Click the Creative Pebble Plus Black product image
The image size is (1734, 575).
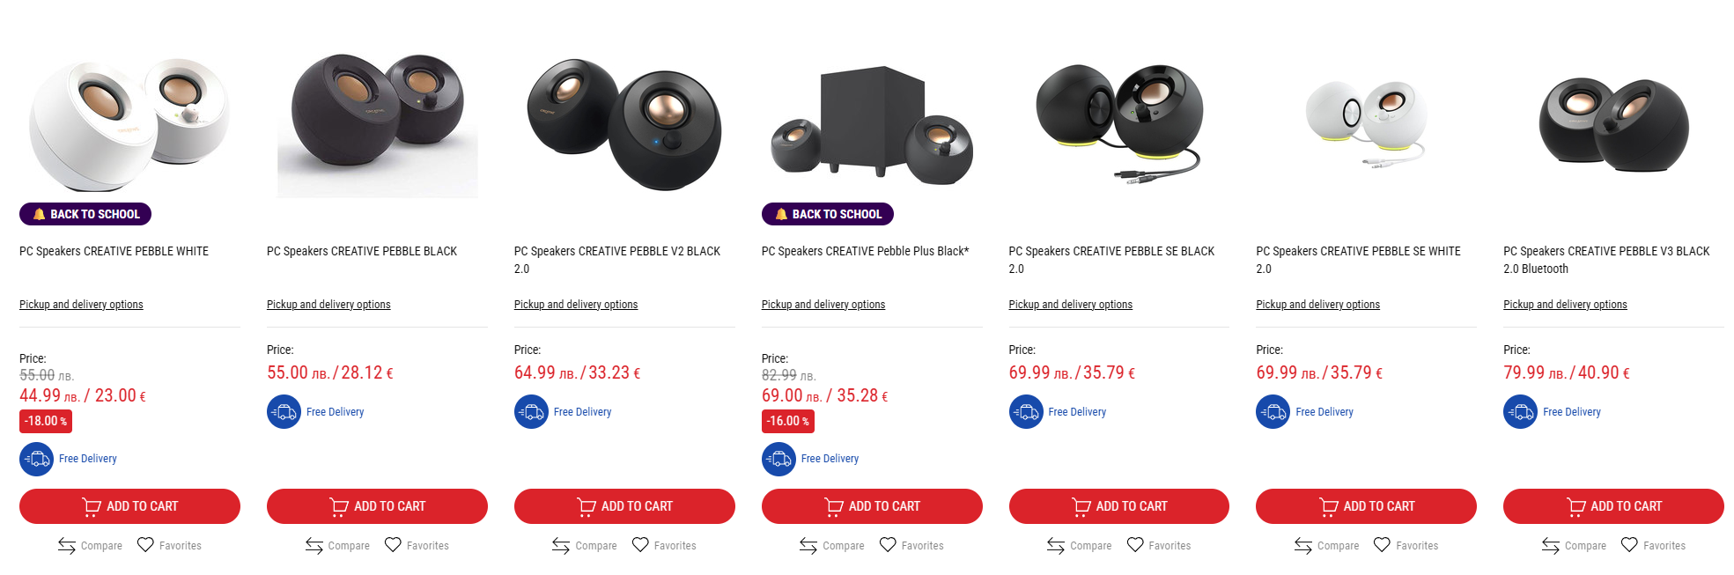click(x=872, y=123)
